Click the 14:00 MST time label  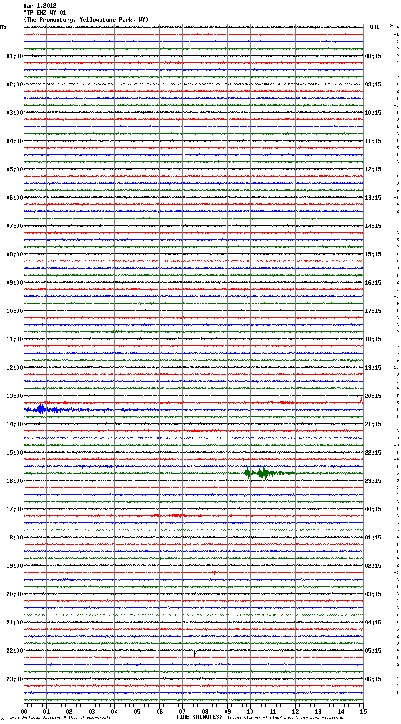click(14, 424)
